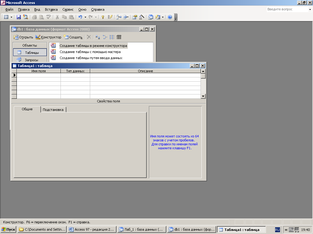The image size is (313, 234).
Task: Click the Indexes lightning icon
Action: (110, 17)
